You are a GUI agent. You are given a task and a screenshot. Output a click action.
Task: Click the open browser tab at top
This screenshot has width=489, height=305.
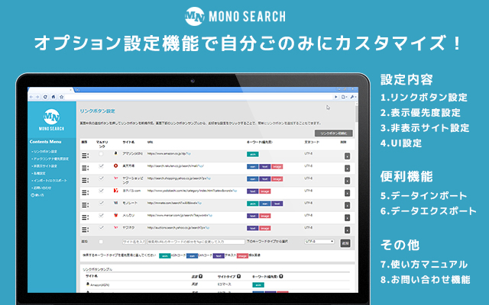50,90
